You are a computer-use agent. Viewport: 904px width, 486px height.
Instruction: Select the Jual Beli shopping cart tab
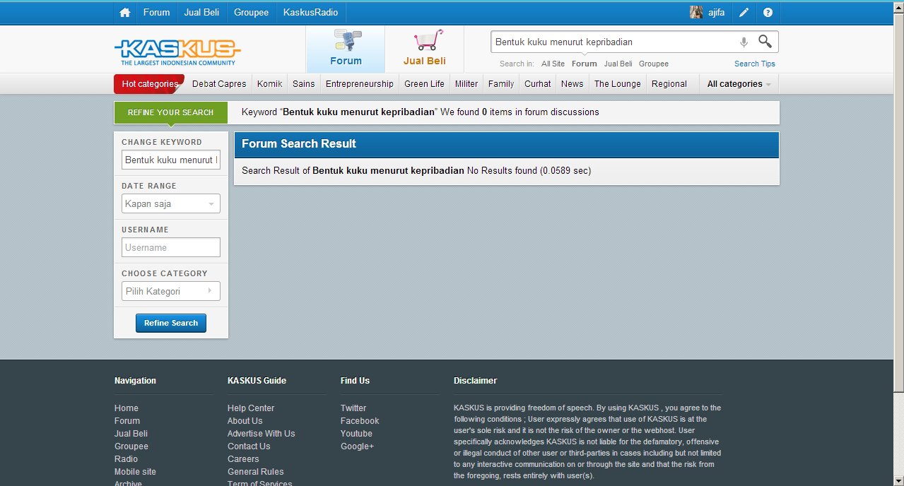tap(424, 49)
